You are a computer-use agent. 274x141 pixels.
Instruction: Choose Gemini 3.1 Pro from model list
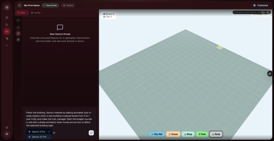tap(39, 137)
